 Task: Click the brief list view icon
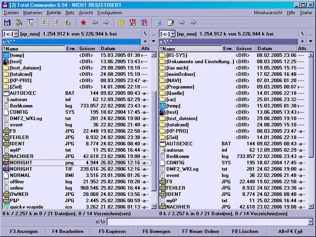pyautogui.click(x=56, y=23)
